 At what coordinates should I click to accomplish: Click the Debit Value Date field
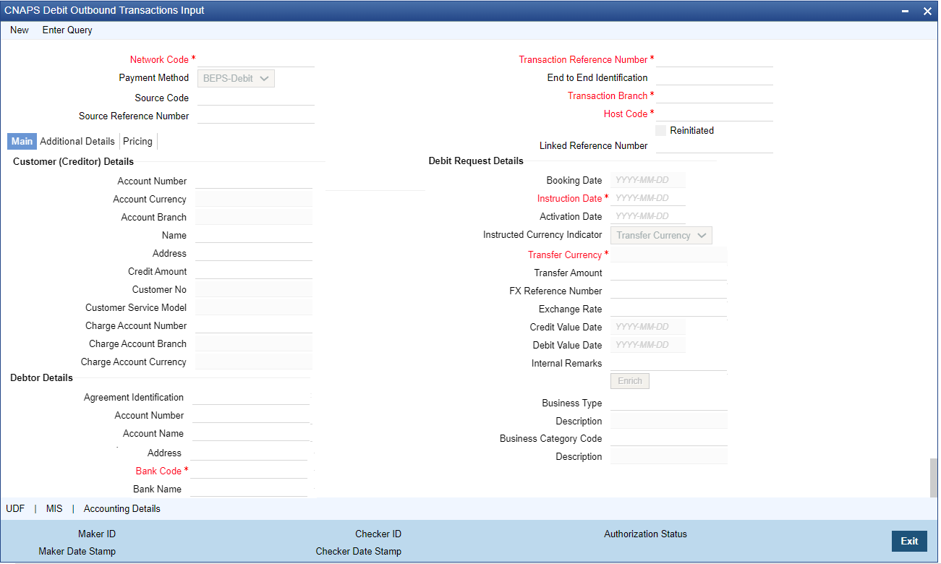click(648, 345)
